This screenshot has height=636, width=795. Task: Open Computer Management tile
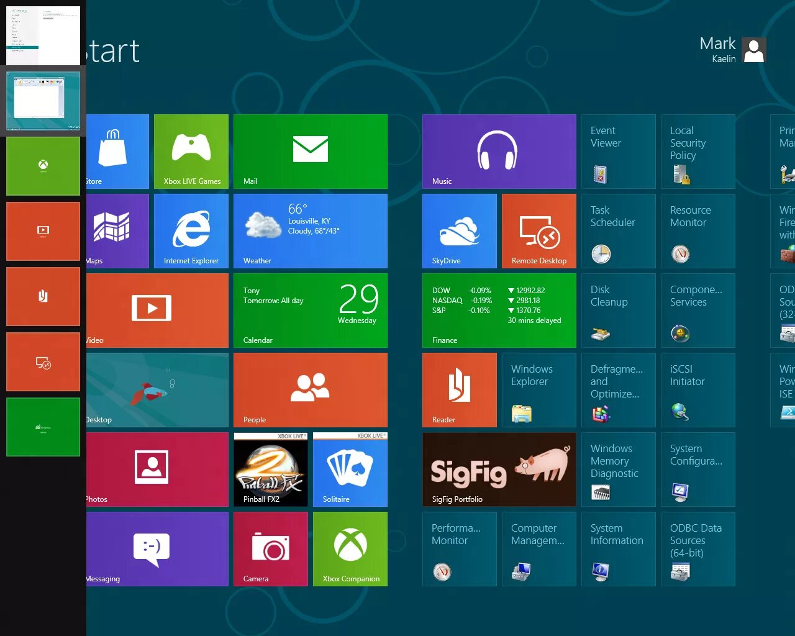539,549
